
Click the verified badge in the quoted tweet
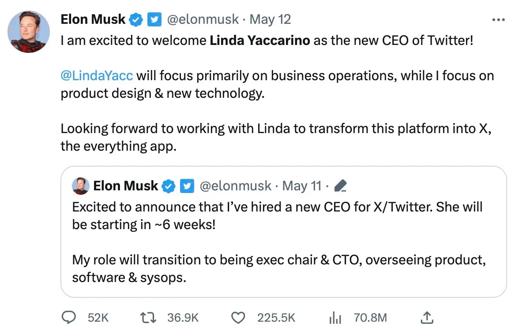coord(168,186)
